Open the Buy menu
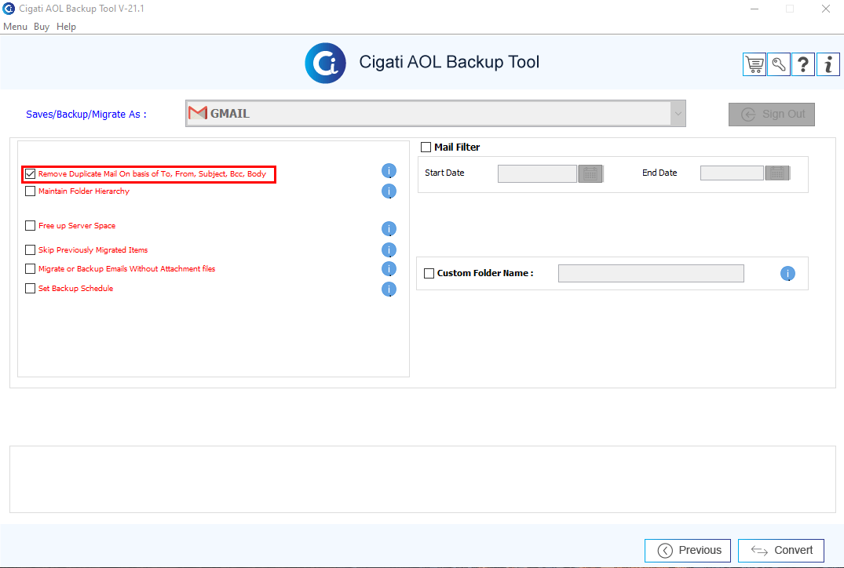 pos(42,27)
